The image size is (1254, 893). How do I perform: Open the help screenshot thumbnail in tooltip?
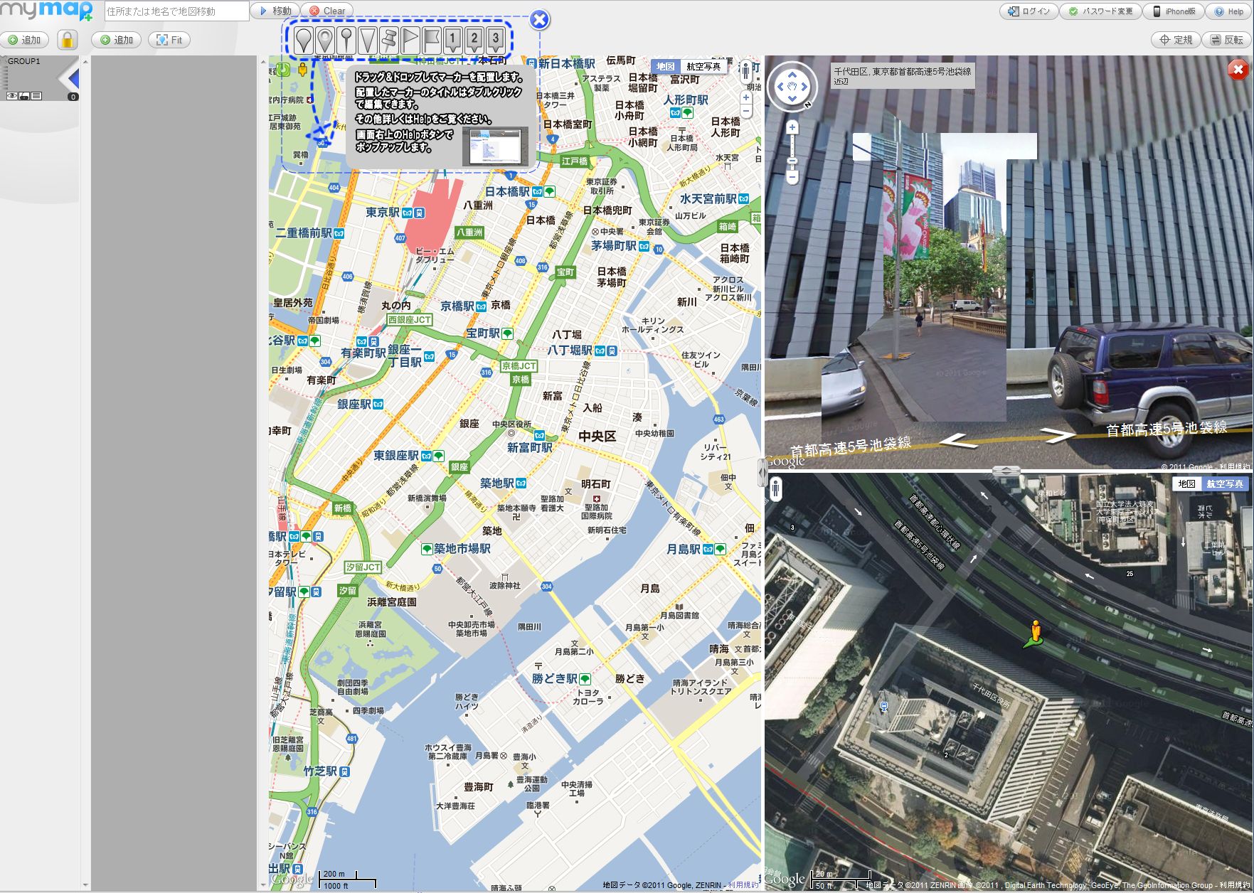point(495,145)
